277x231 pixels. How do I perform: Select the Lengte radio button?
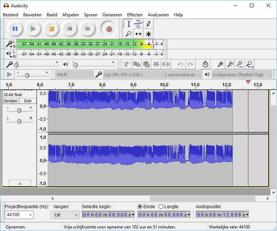[x=161, y=207]
